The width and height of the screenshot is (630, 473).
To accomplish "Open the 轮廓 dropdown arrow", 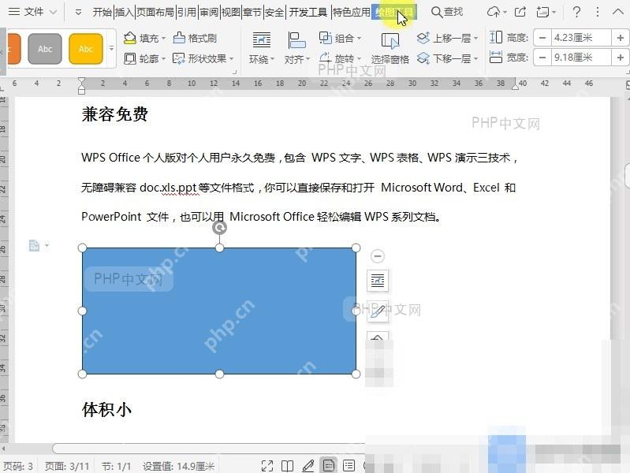I will [x=163, y=59].
